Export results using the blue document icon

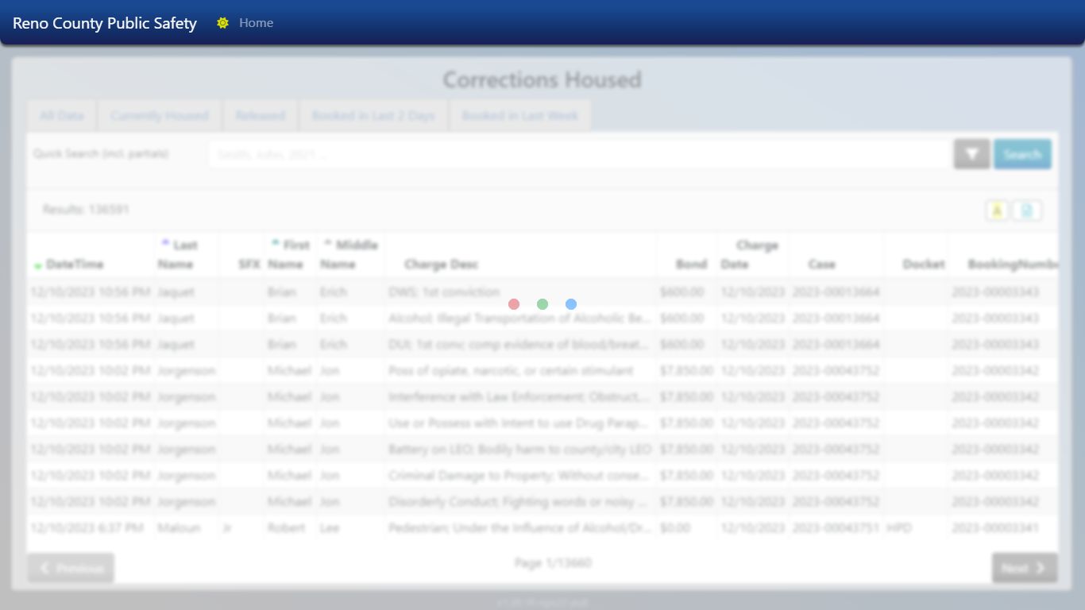(1027, 210)
